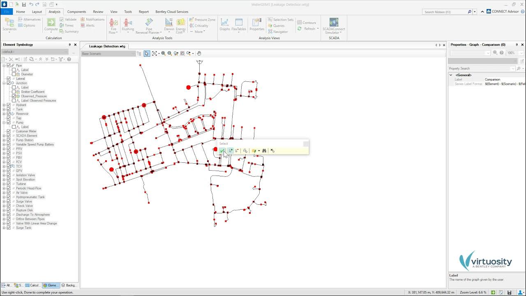Click the Zoom In magnifier
Screen dimensions: 526x296
coord(163,53)
